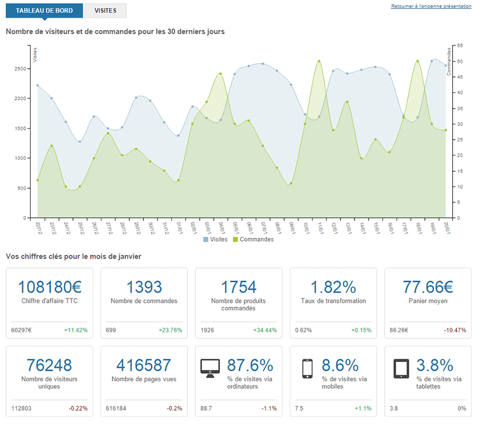Click the 11/01 date axis label
Image resolution: width=480 pixels, height=425 pixels.
pos(320,228)
